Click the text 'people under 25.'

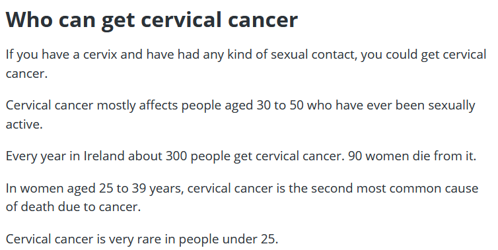coord(229,239)
